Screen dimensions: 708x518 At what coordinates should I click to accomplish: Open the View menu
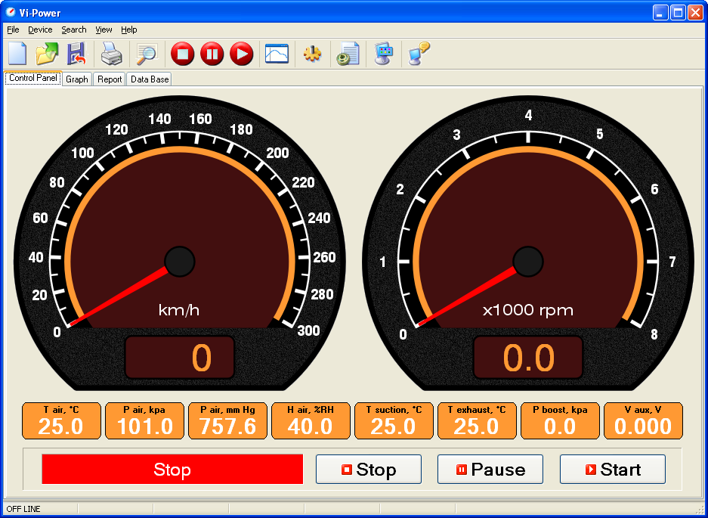pos(104,29)
